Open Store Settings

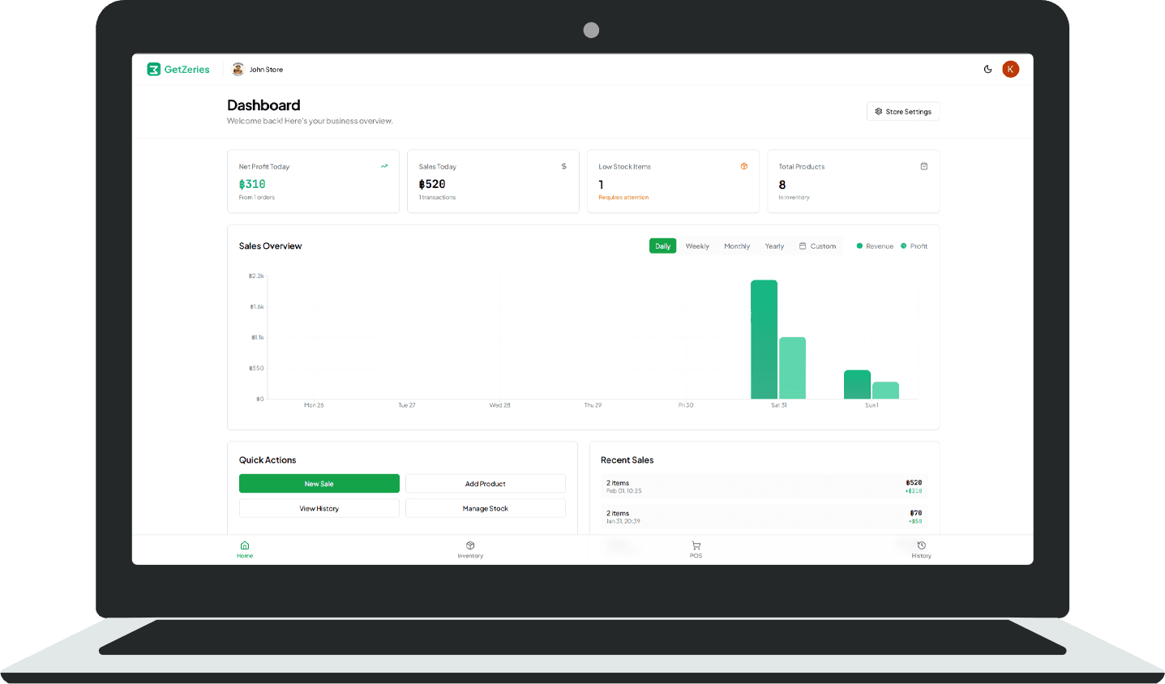click(x=902, y=111)
